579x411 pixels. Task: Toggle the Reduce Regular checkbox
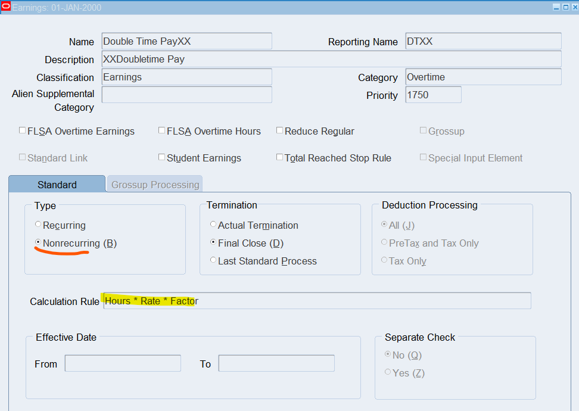pos(280,130)
